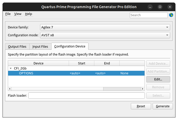
Task: Click the Flash loader text field
Action: 86,96
